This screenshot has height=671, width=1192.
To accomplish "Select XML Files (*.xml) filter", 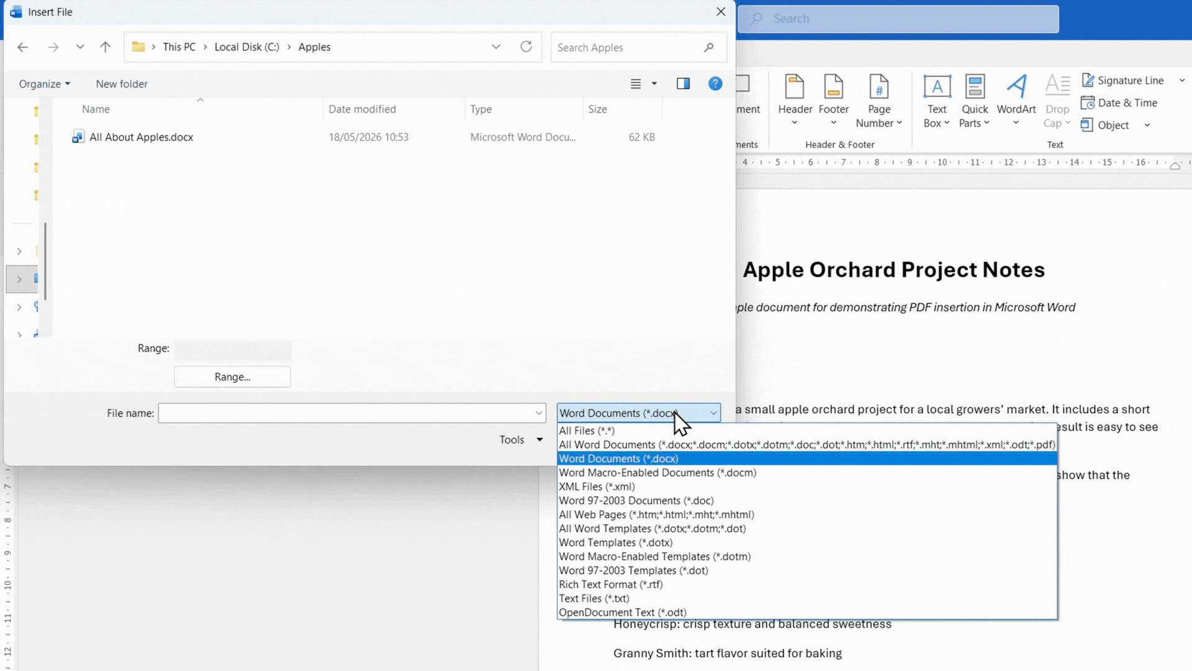I will pos(807,486).
